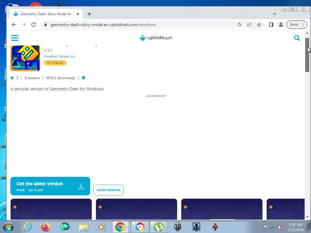Screen dimensions: 311x233
Task: Open the Uptodown hamburger menu
Action: pos(15,38)
